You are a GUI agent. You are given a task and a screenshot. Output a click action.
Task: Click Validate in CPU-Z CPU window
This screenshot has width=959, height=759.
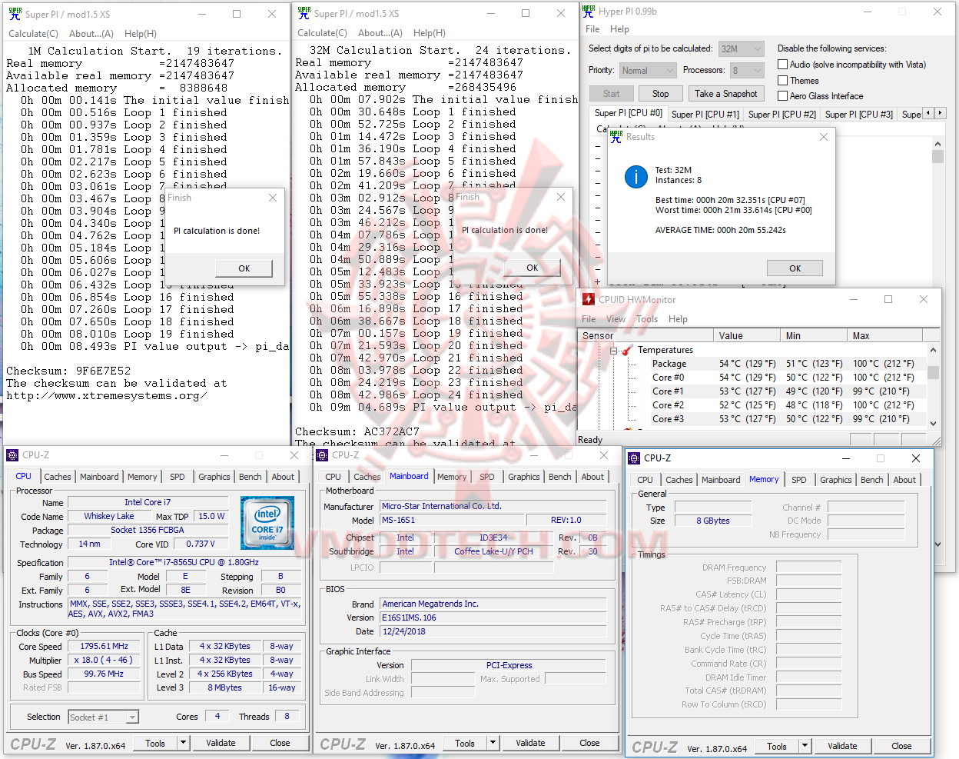(221, 743)
